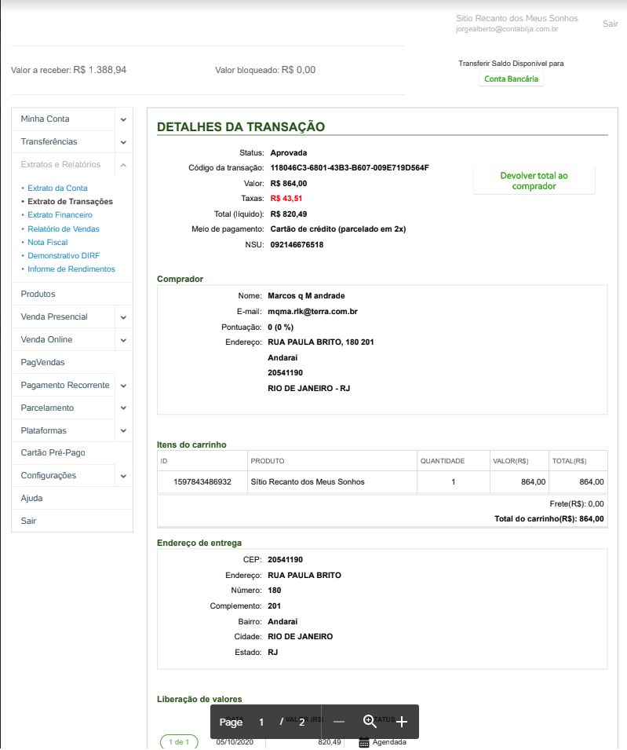
Task: Click the account email jorgealberto@contabilja.com.br
Action: (507, 29)
